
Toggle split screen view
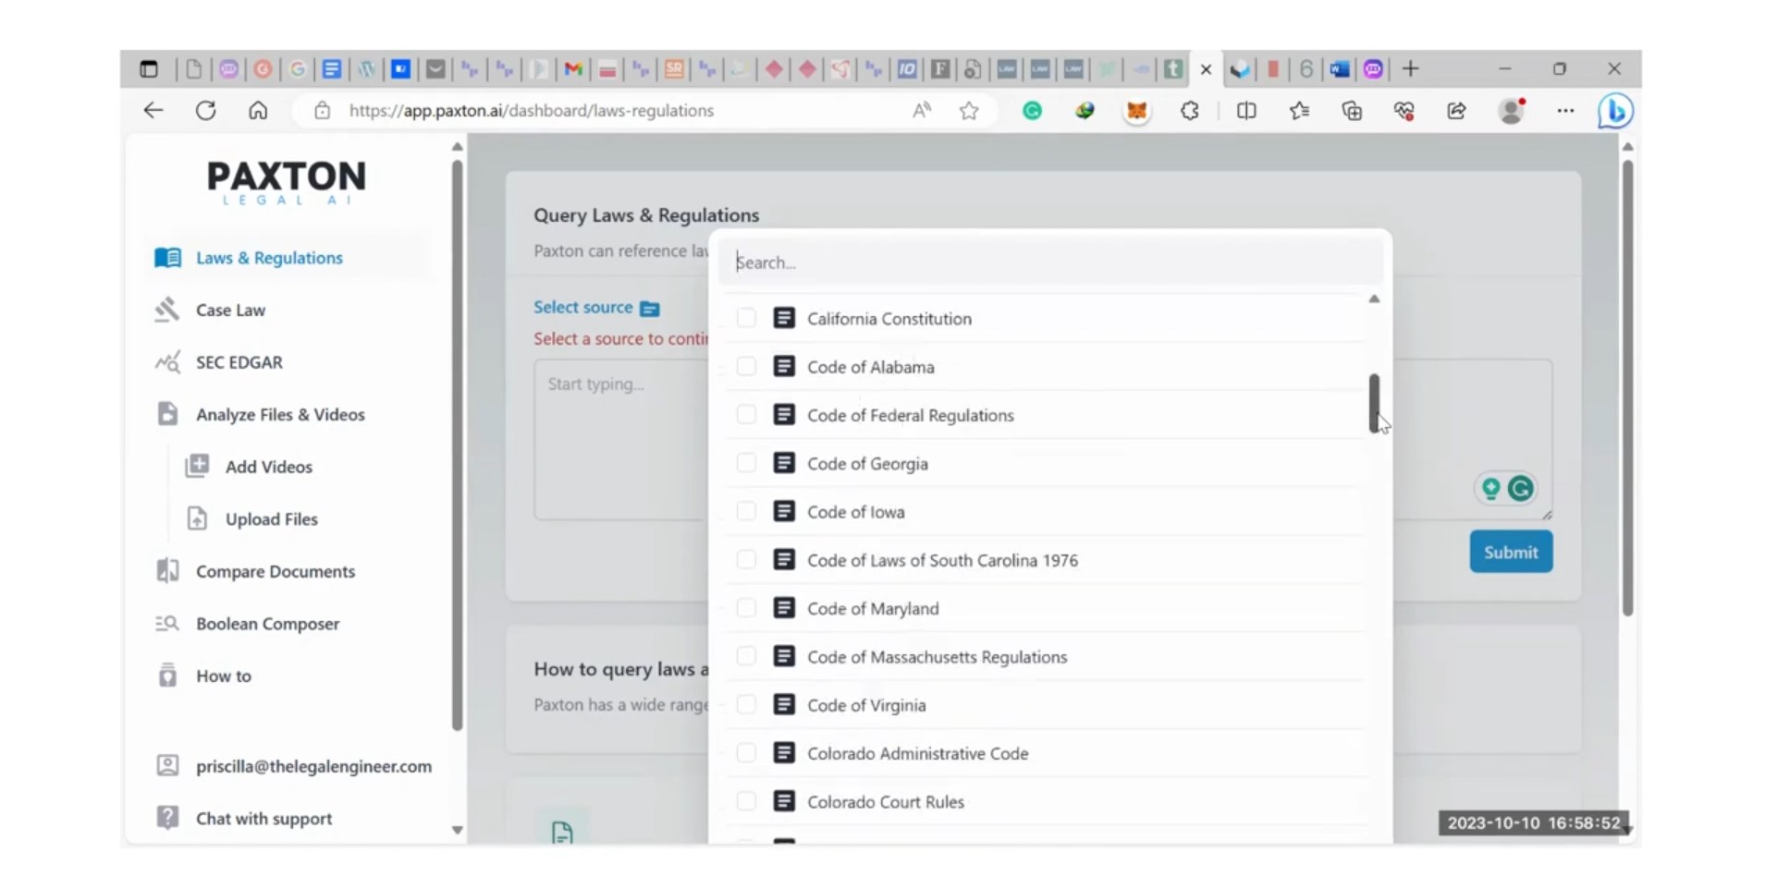tap(1246, 111)
